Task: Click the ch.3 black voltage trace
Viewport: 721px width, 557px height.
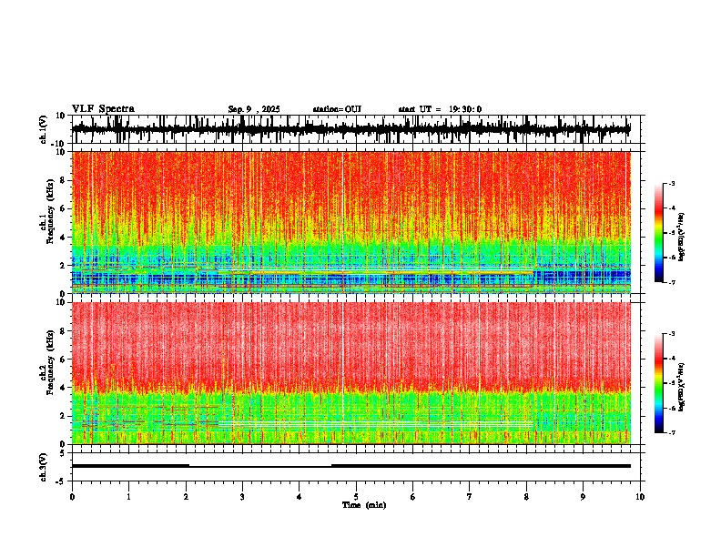Action: [350, 466]
